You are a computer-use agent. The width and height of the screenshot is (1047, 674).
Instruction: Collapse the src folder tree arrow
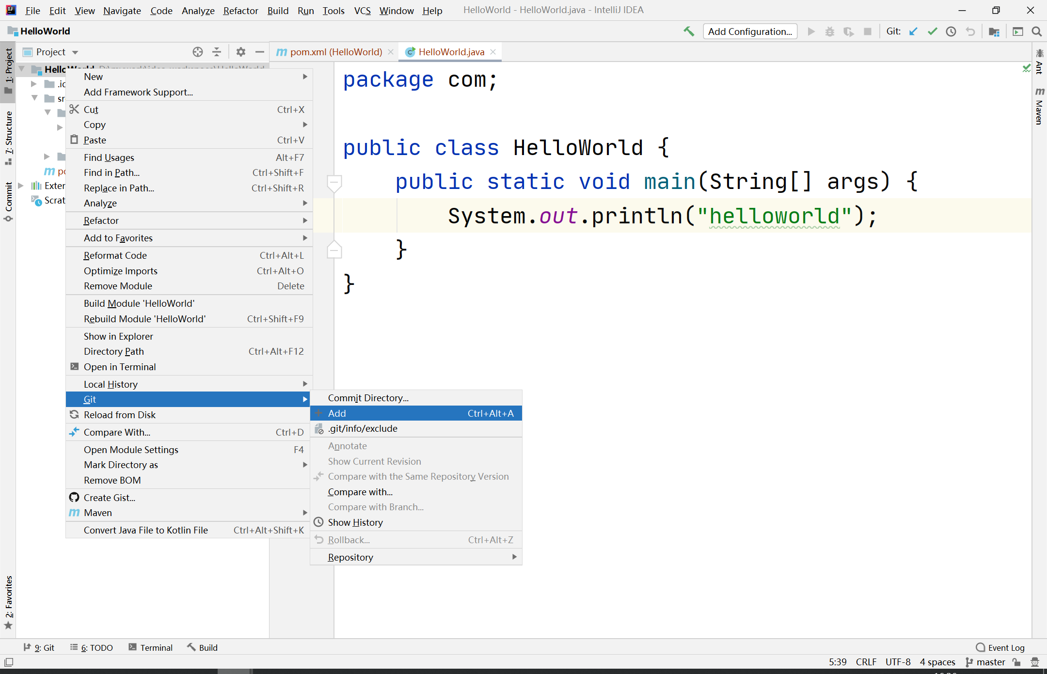(35, 98)
